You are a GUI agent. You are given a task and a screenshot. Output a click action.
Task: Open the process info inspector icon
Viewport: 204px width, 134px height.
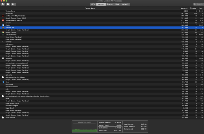tap(8, 4)
